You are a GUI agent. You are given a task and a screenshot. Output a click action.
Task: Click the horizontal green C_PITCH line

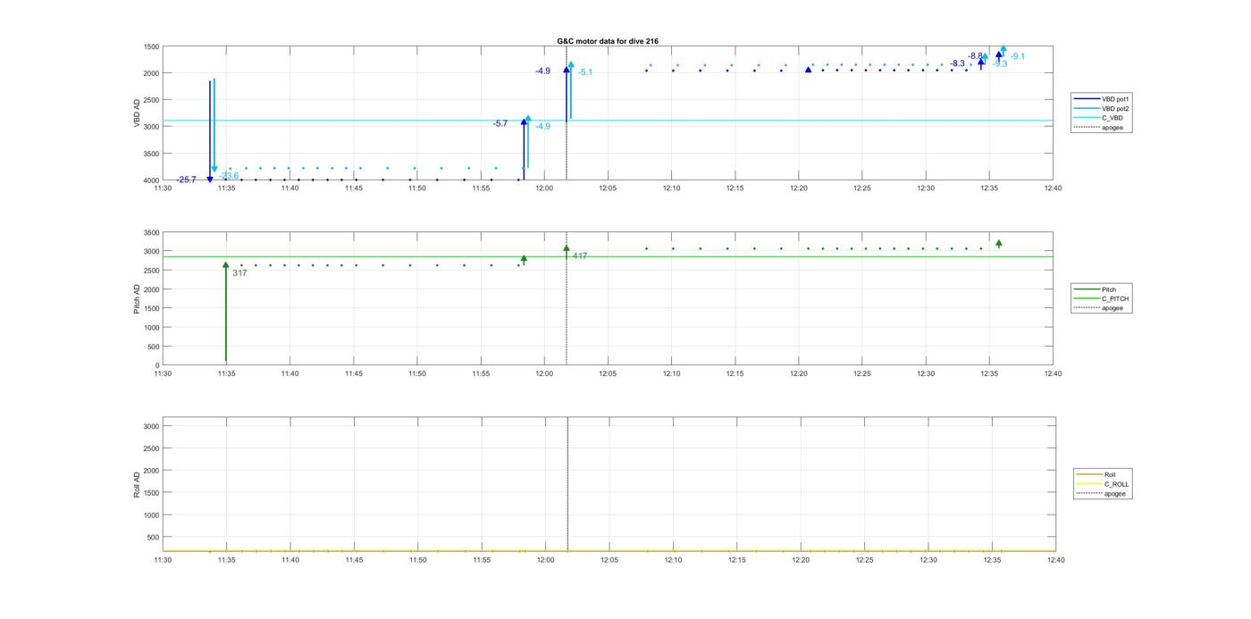click(x=608, y=257)
